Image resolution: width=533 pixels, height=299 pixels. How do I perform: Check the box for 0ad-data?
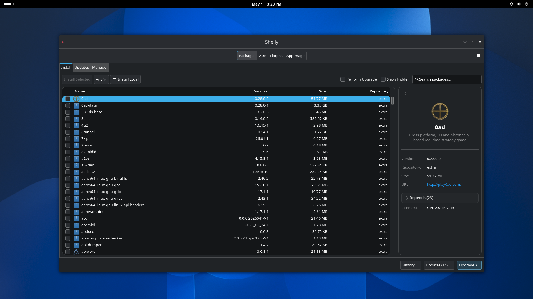pyautogui.click(x=68, y=105)
